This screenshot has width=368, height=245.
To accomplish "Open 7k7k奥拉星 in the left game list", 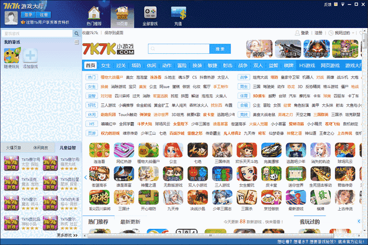I will tap(61, 183).
